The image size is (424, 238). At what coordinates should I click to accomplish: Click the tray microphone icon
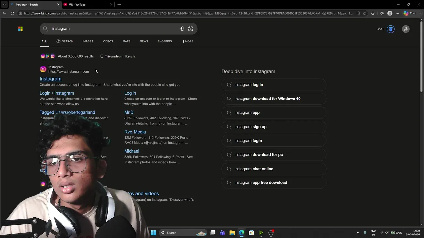pyautogui.click(x=365, y=233)
